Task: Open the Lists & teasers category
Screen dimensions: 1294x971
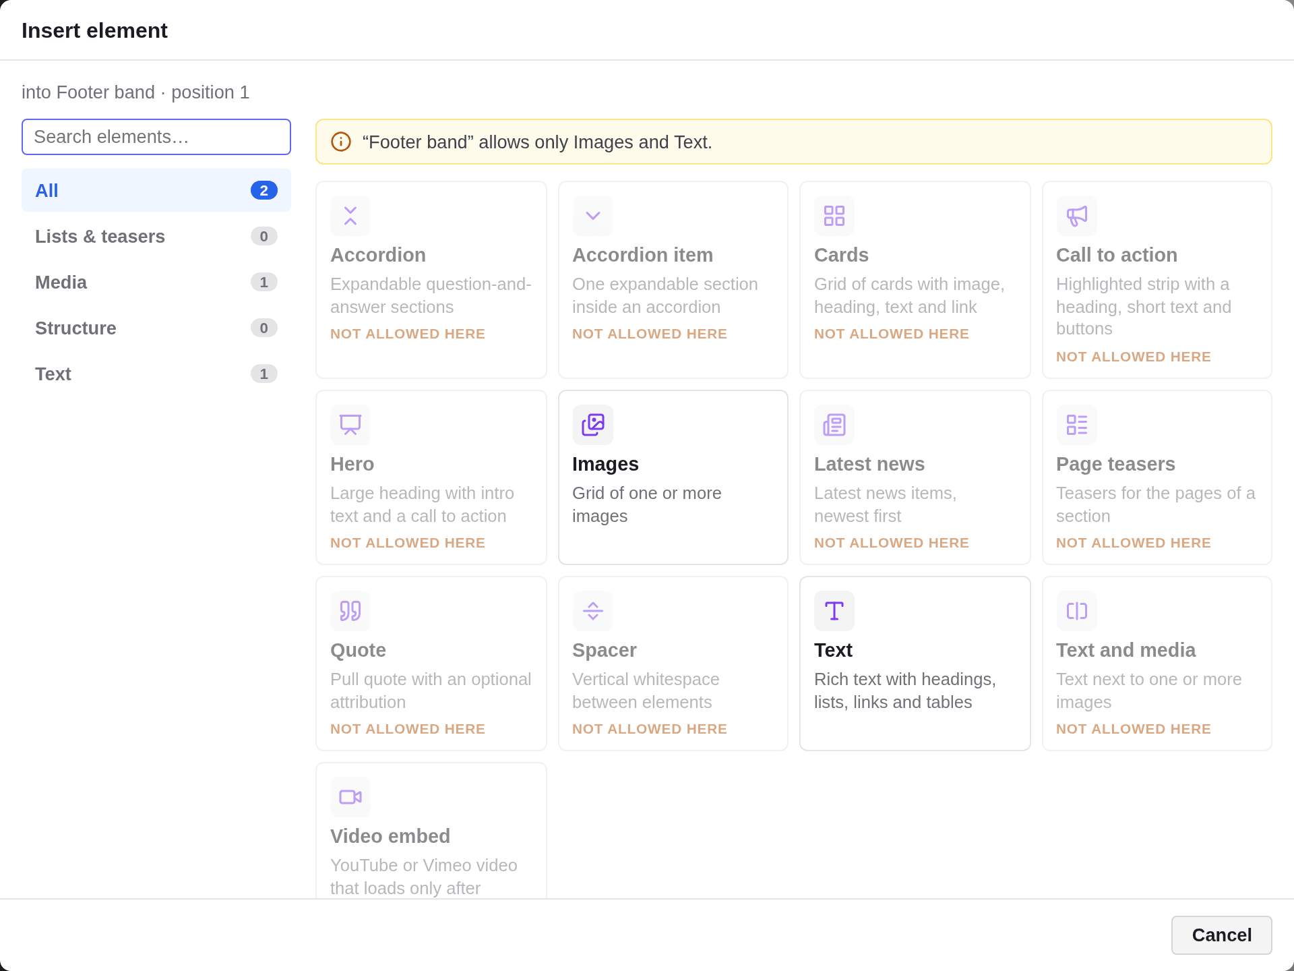Action: pyautogui.click(x=156, y=236)
